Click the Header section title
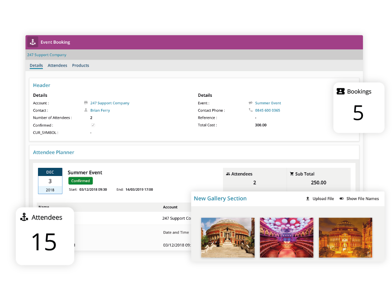 42,85
